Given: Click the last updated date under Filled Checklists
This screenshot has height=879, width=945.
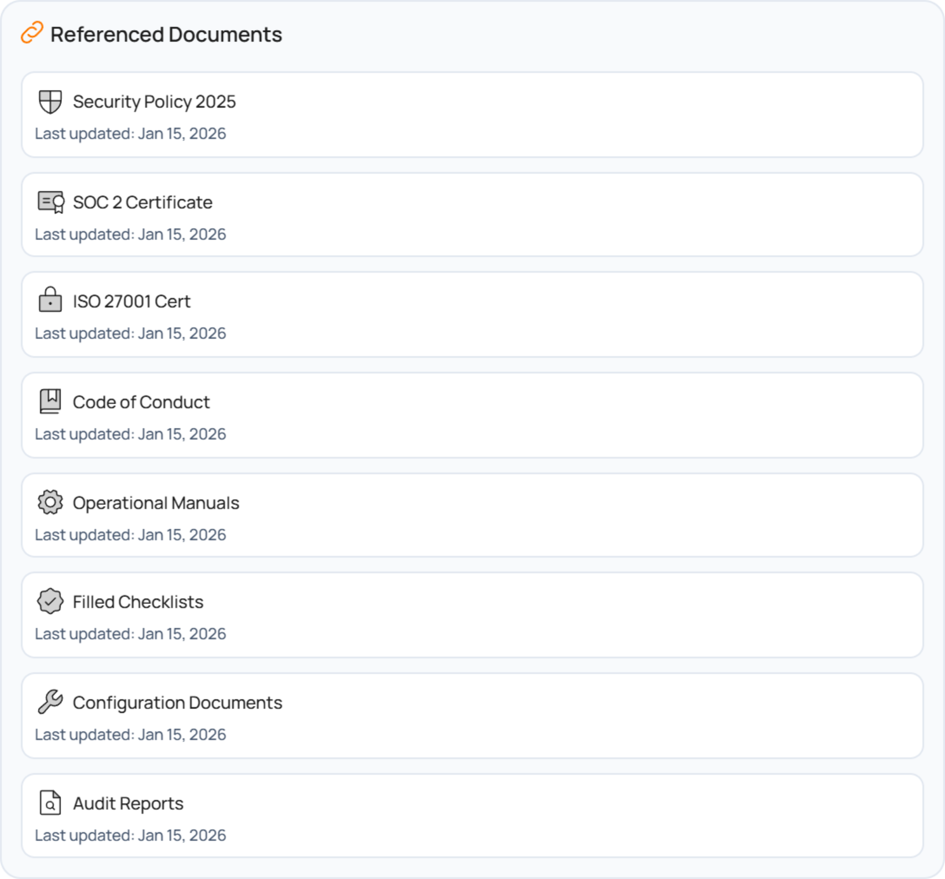Looking at the screenshot, I should (x=130, y=634).
